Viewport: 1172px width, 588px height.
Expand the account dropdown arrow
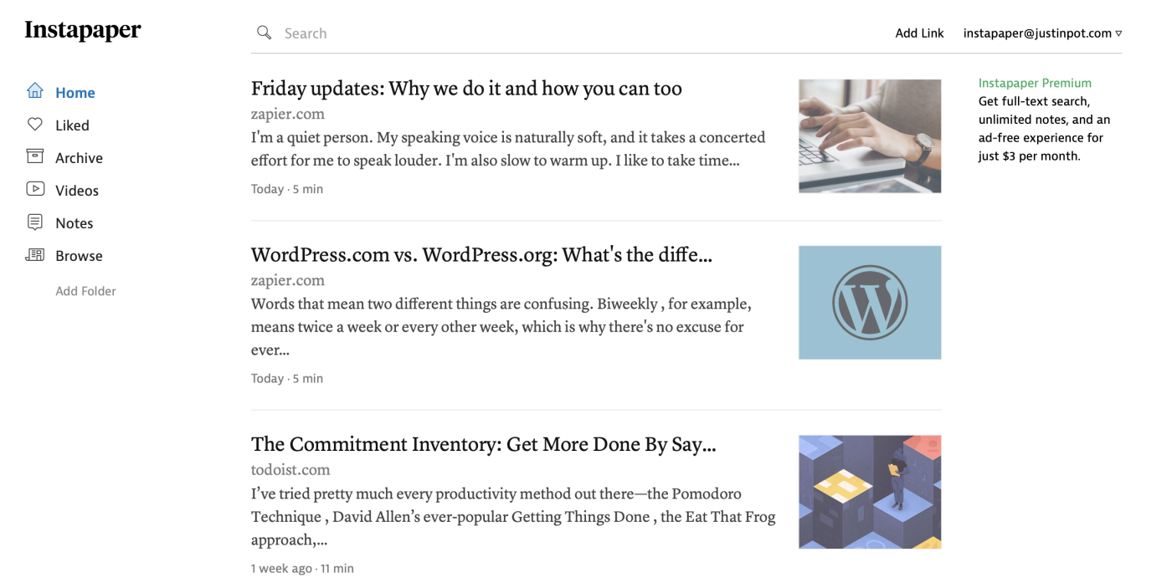pyautogui.click(x=1118, y=34)
